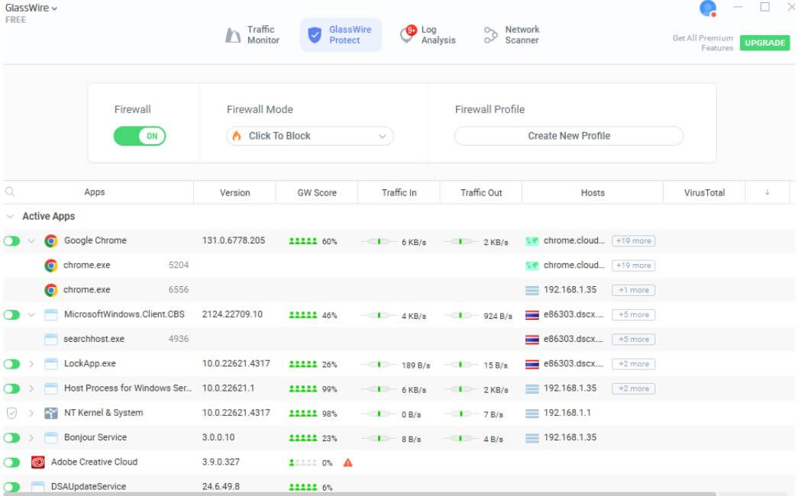
Task: Click the Traffic In graph for Google Chrome
Action: (x=379, y=242)
